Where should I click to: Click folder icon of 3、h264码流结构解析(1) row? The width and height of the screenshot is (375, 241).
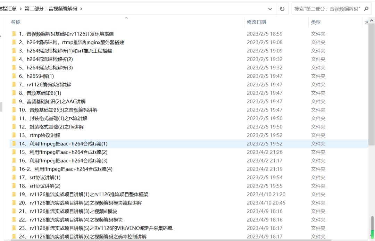[14, 51]
